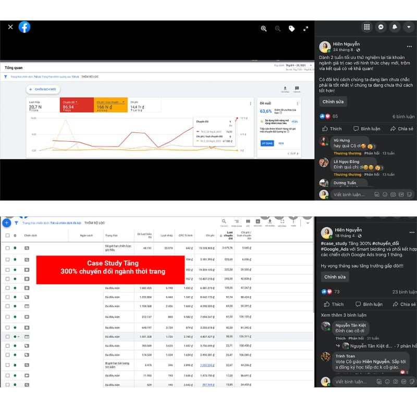Image resolution: width=417 pixels, height=417 pixels.
Task: Open the Facebook menu grid icon
Action: pyautogui.click(x=367, y=27)
